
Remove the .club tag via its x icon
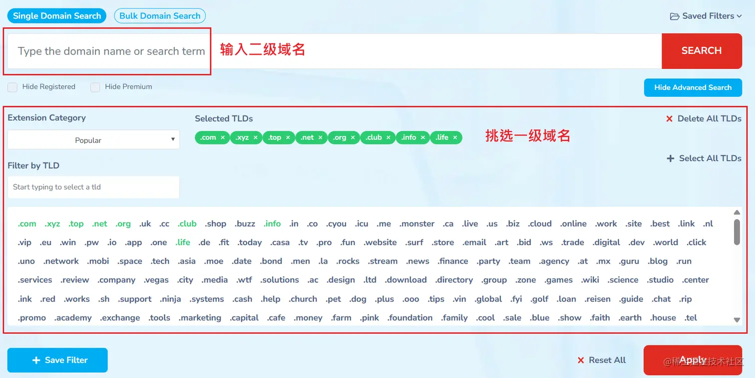click(388, 137)
